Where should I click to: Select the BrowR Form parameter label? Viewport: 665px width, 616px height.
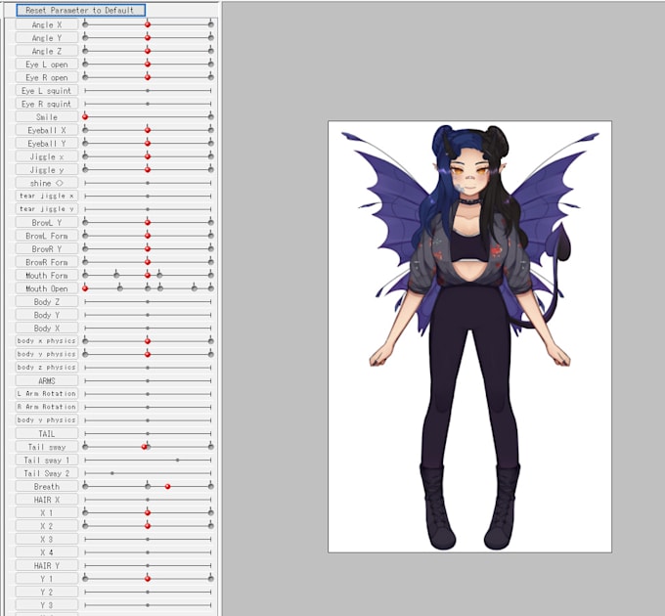coord(47,262)
